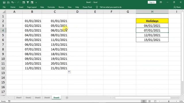Select holiday cell 15/01/2021
This screenshot has height=103, width=184.
tap(152, 40)
